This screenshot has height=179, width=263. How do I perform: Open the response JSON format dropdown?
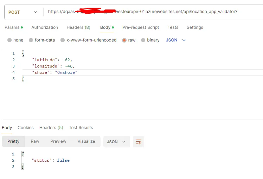click(117, 142)
